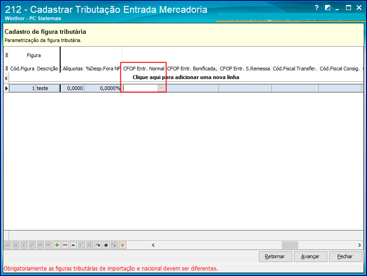
Task: Click here to add a new row
Action: point(186,77)
